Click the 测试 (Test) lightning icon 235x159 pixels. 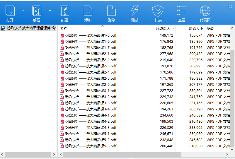[135, 11]
